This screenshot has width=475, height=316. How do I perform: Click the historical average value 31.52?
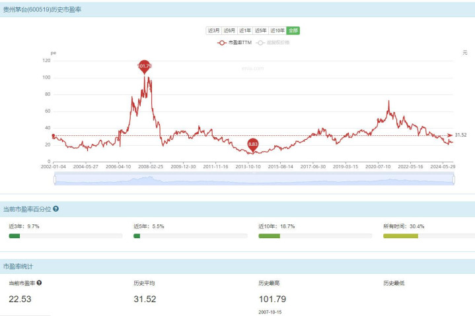(145, 299)
